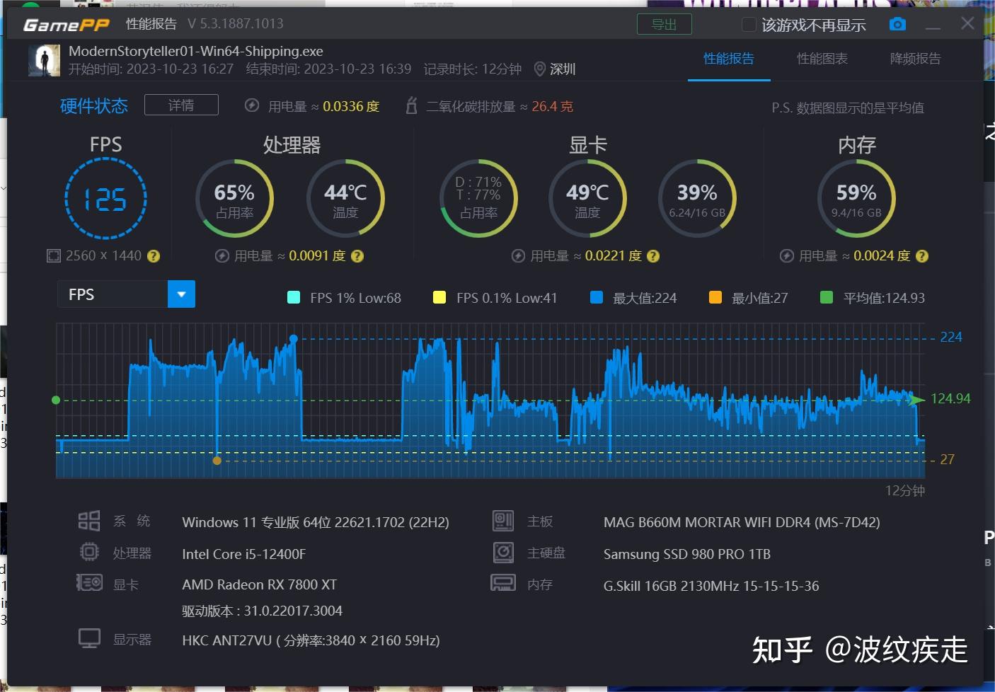
Task: Click the power usage lightning icon
Action: (251, 105)
